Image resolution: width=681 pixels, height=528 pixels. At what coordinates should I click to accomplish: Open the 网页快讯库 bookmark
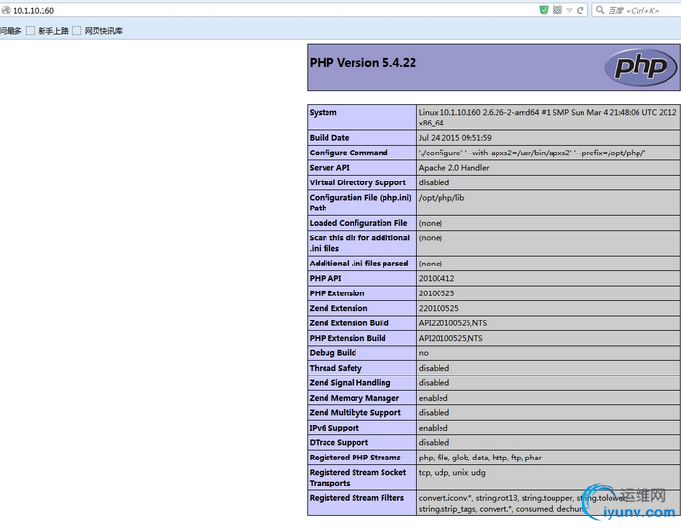coord(98,31)
